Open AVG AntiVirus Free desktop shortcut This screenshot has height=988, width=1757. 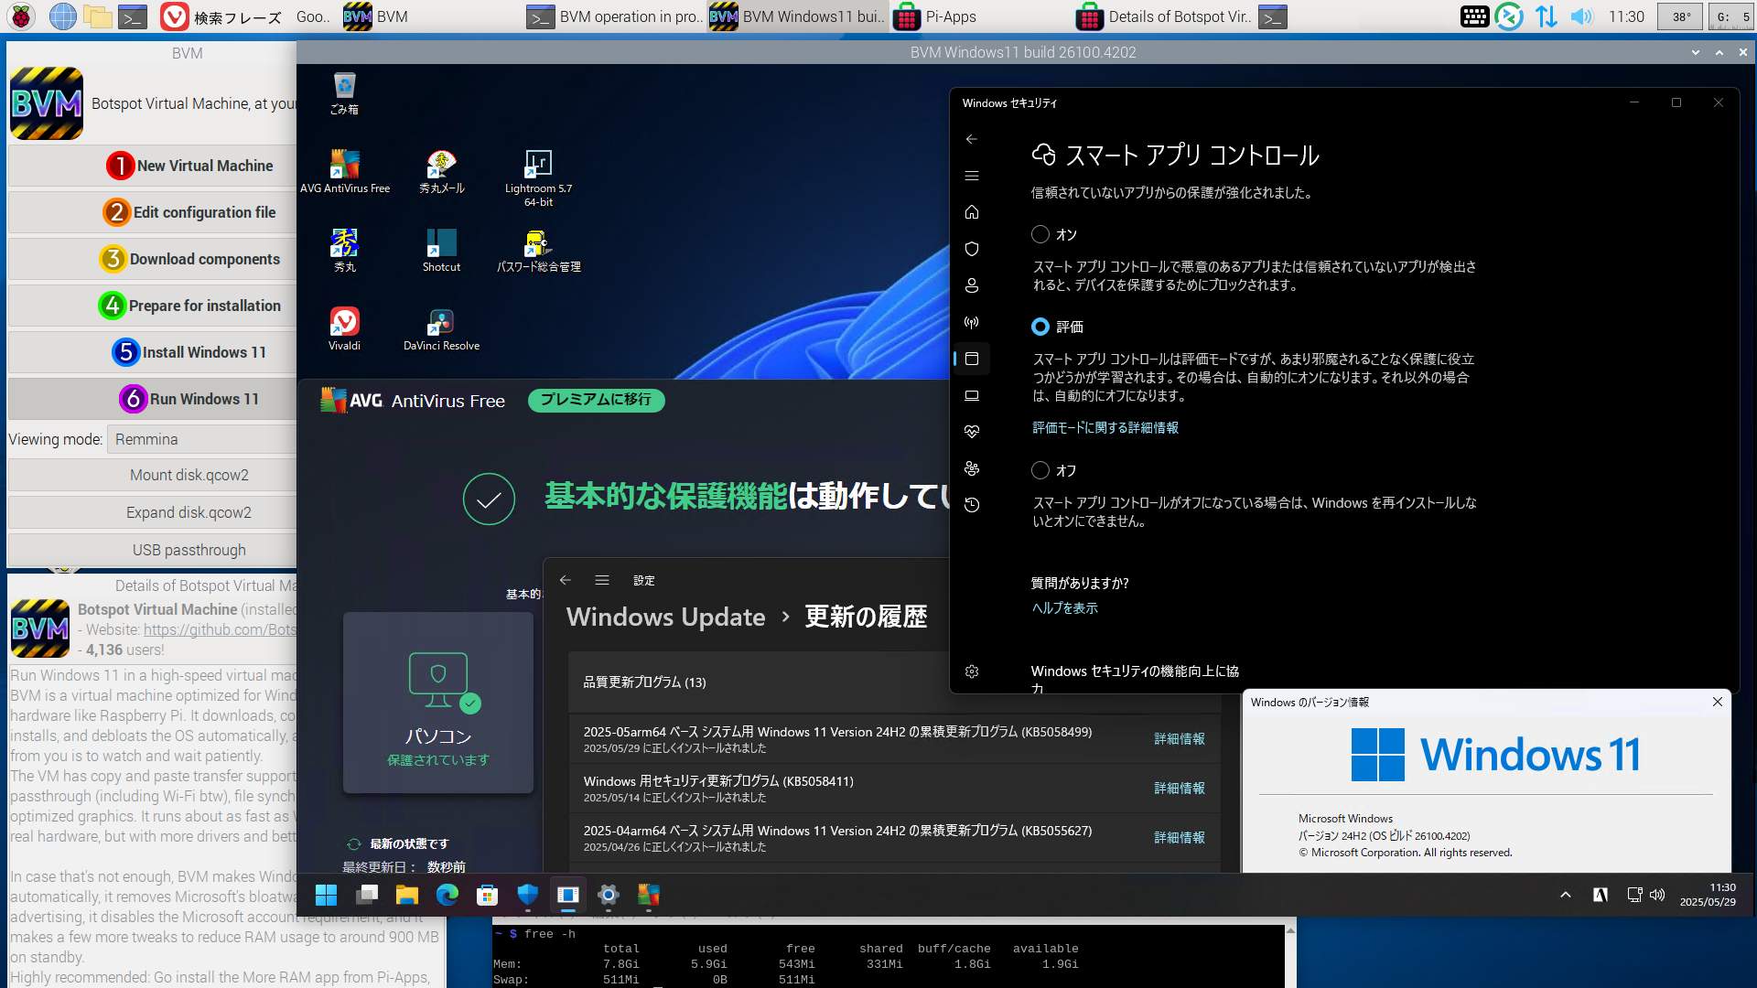click(x=345, y=171)
